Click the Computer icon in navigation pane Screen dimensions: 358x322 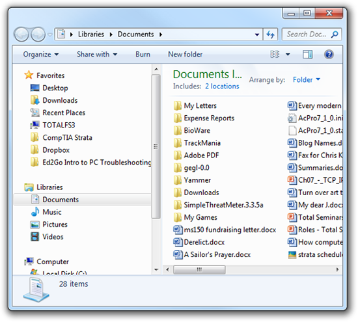tap(29, 262)
